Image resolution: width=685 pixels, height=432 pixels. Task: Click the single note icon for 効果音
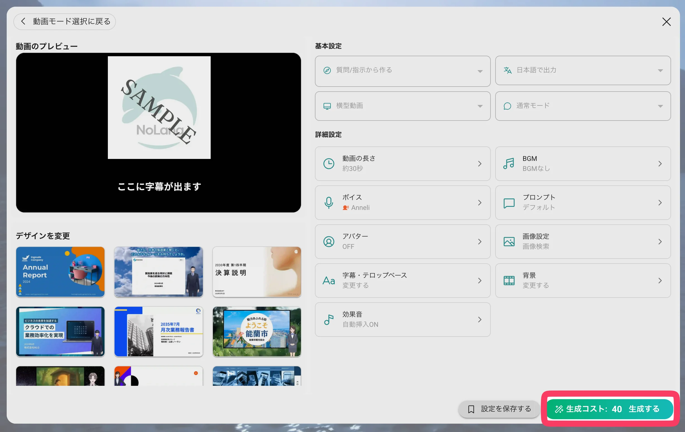[x=329, y=320]
